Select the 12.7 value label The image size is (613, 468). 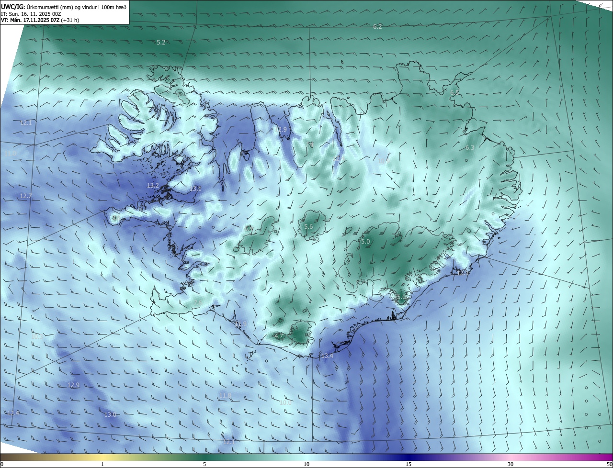click(25, 196)
